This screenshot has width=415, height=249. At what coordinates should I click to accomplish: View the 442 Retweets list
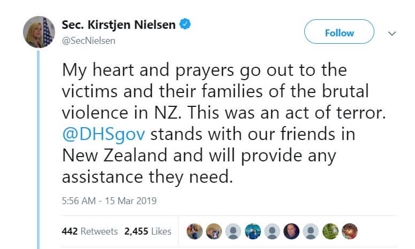(90, 231)
